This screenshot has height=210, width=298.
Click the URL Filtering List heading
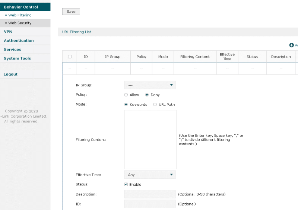point(77,32)
